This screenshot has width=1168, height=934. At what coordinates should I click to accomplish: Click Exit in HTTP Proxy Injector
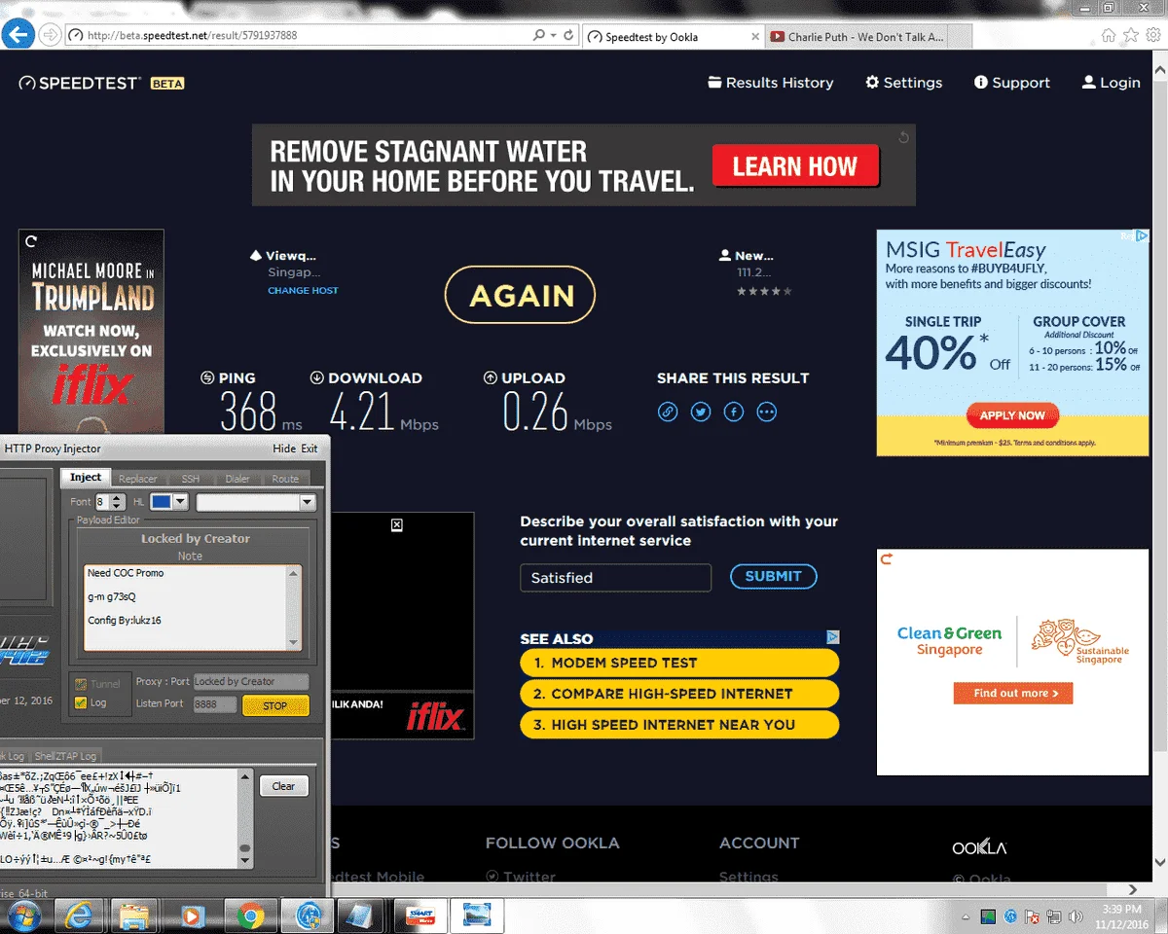[x=310, y=449]
